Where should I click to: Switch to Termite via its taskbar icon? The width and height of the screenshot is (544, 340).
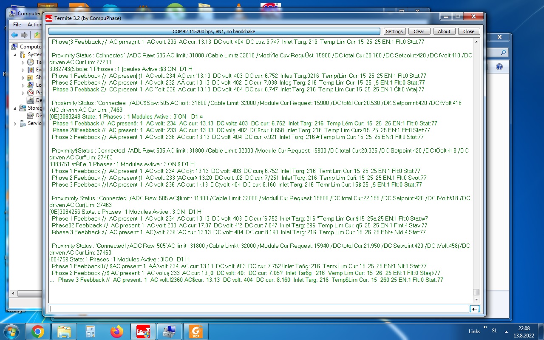[143, 331]
